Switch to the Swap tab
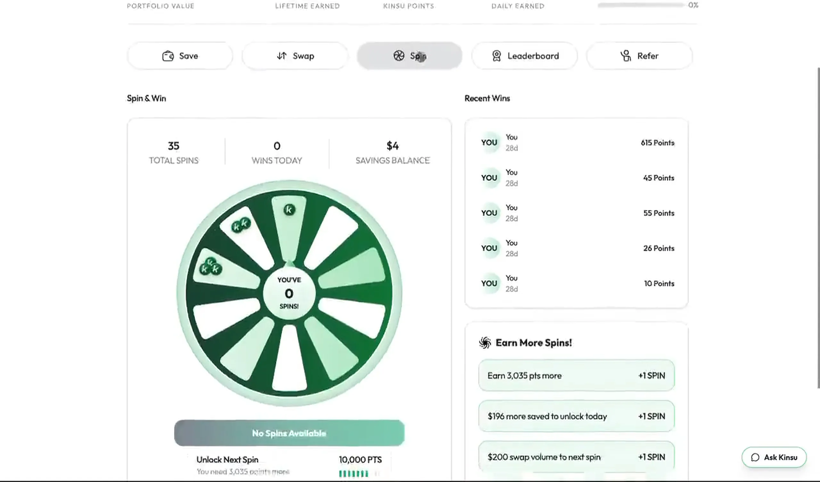Image resolution: width=820 pixels, height=482 pixels. 295,56
